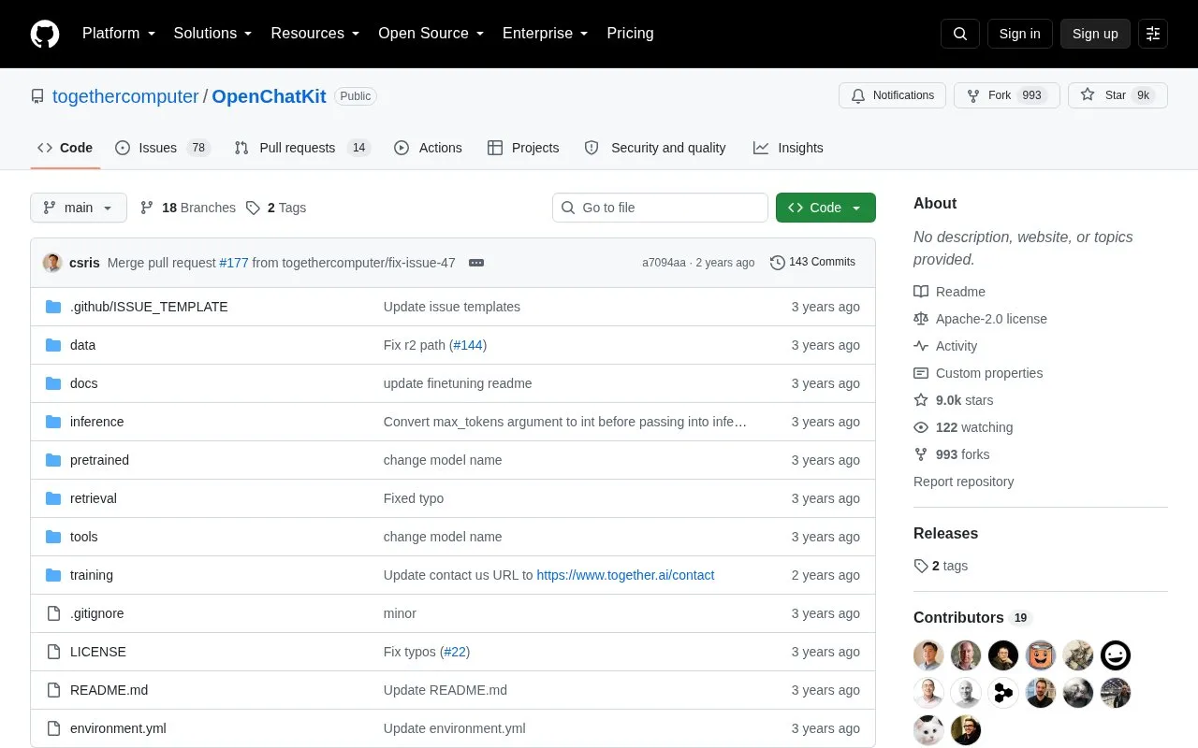This screenshot has width=1198, height=748.
Task: Open appearance settings icon in header
Action: click(x=1153, y=34)
